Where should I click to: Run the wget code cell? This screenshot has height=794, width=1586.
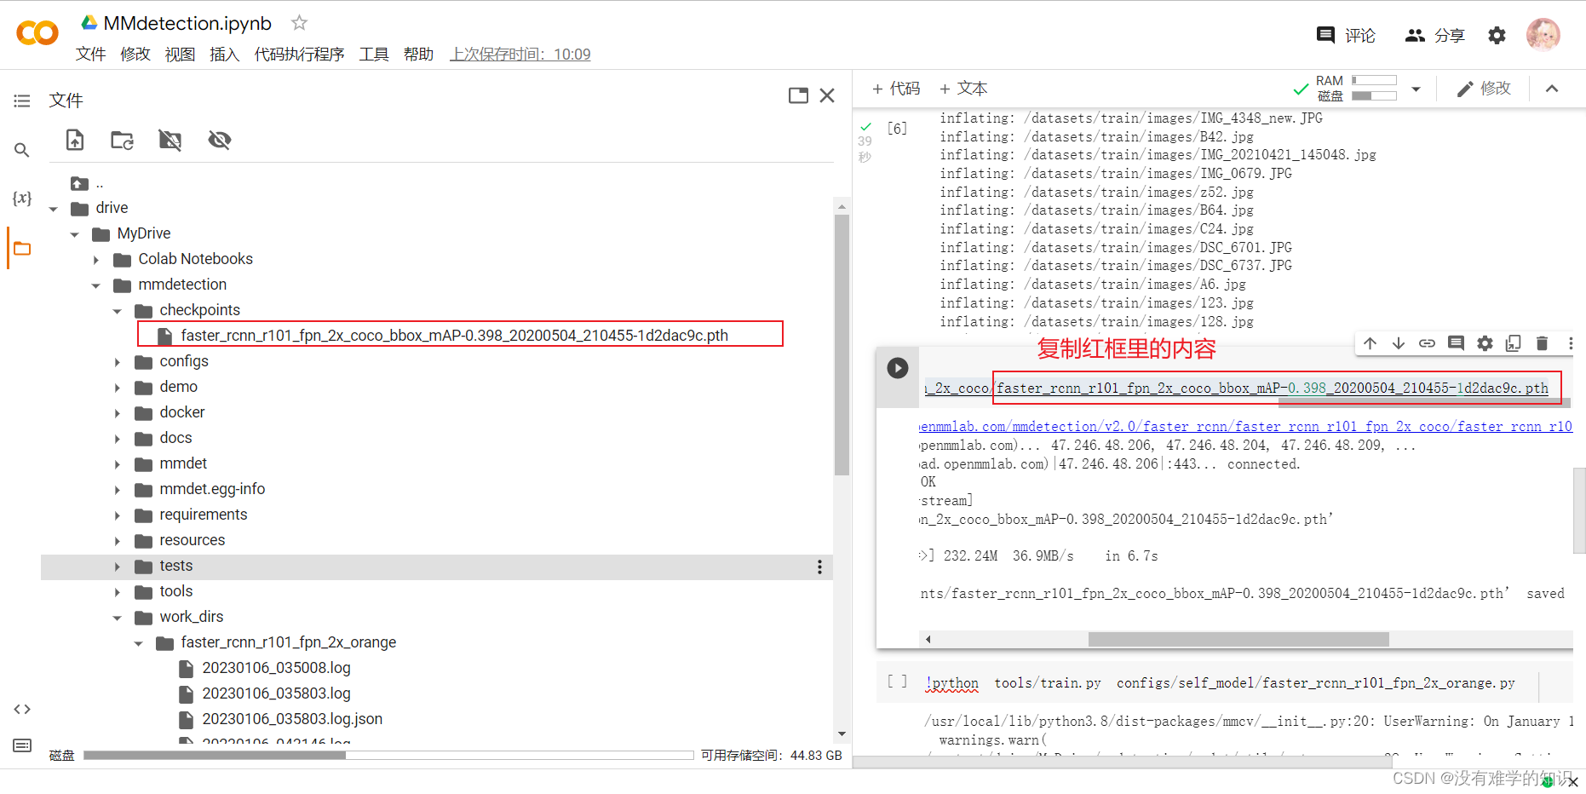pos(898,368)
